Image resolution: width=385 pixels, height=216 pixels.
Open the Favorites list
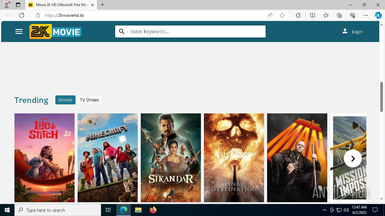tap(326, 15)
